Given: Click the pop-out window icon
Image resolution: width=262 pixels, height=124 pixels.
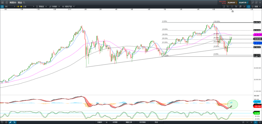Looking at the screenshot, I should point(257,2).
